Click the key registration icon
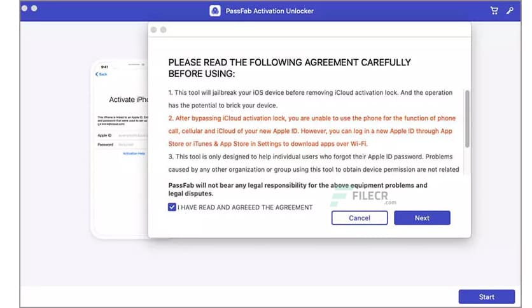The image size is (532, 308). (x=510, y=11)
